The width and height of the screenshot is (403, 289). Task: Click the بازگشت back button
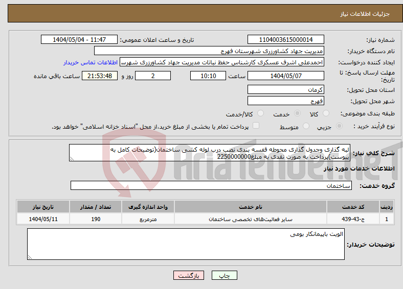tap(189, 275)
